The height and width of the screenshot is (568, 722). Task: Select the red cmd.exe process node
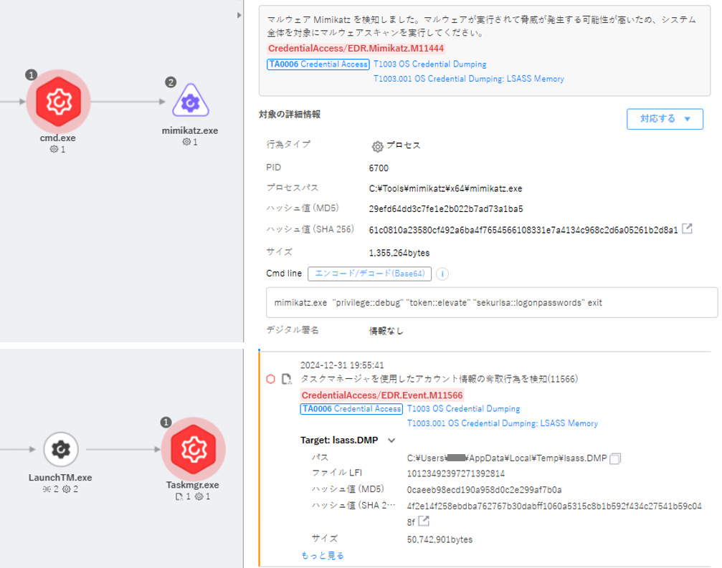pos(58,102)
